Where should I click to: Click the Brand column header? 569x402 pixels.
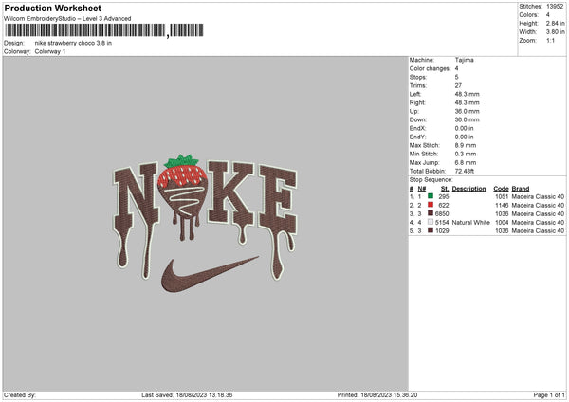pyautogui.click(x=521, y=189)
